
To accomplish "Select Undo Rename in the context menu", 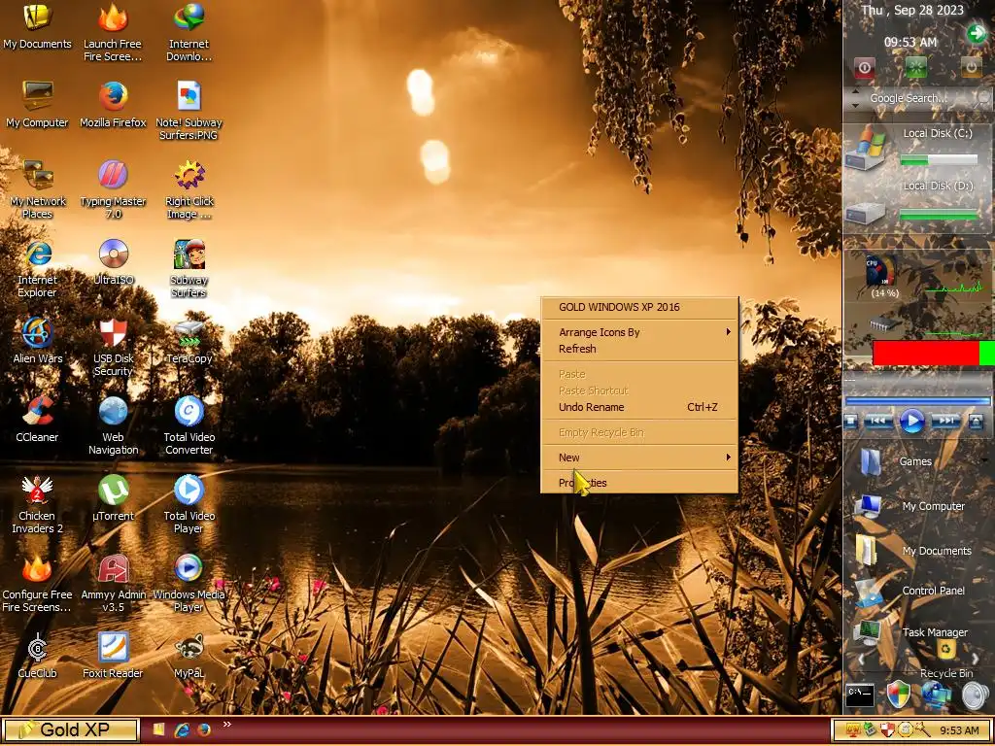I will pos(639,407).
